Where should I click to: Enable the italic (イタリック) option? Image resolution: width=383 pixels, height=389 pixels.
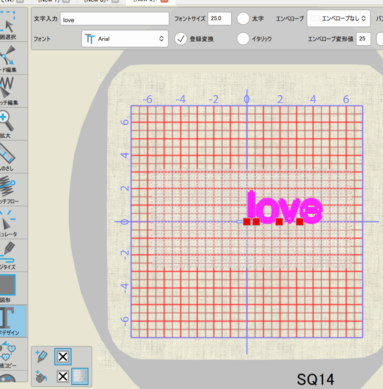click(x=243, y=38)
